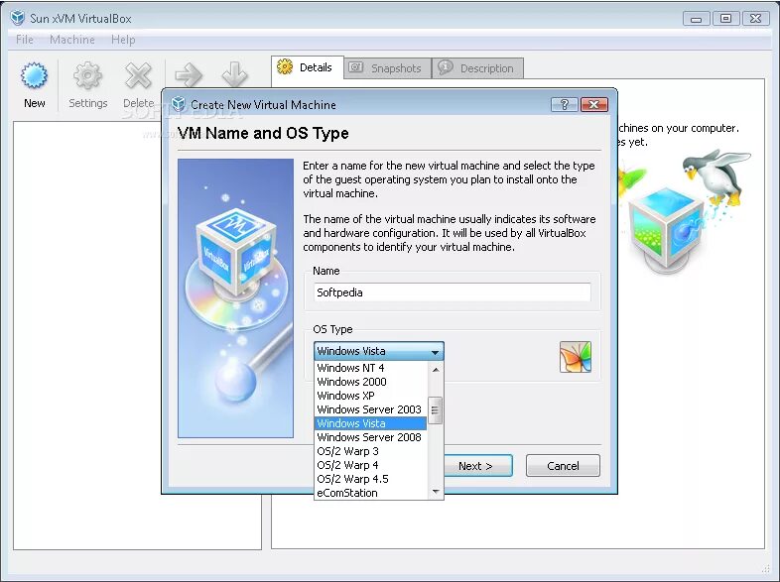Click the Snapshots tab camera icon

(x=355, y=67)
